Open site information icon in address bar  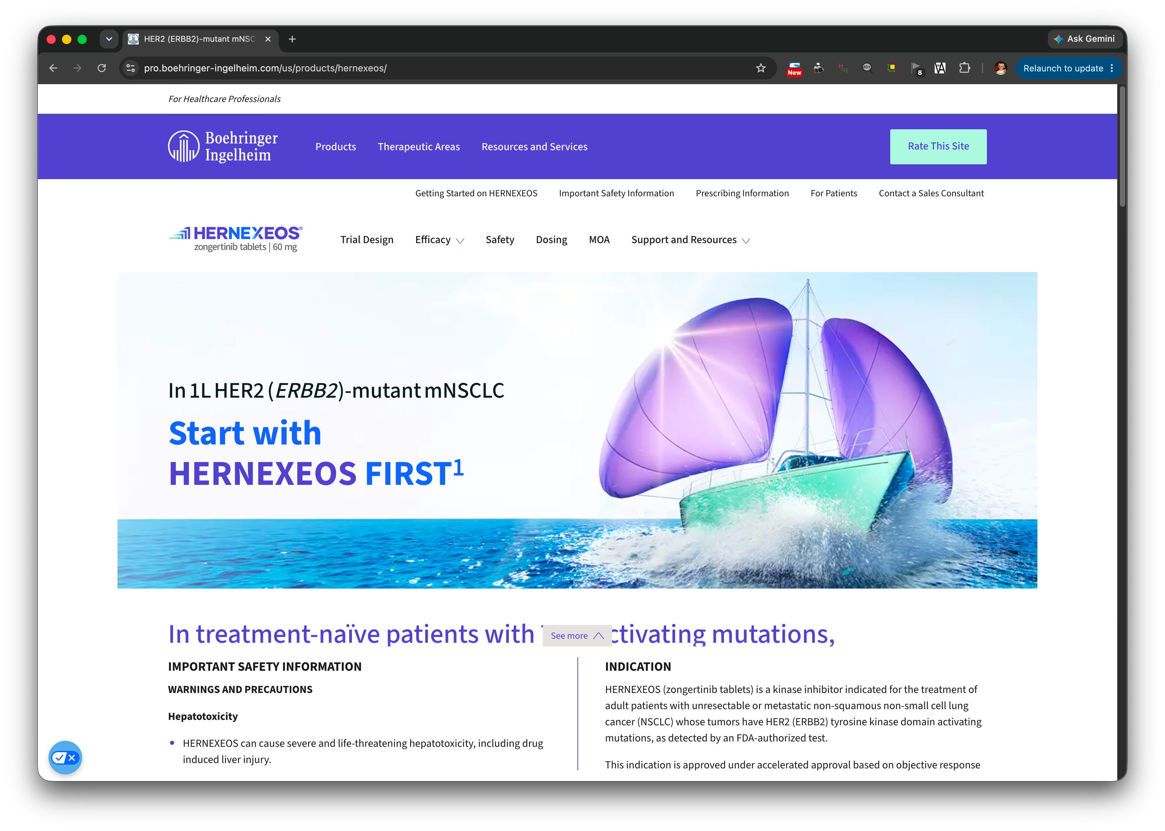pos(131,68)
